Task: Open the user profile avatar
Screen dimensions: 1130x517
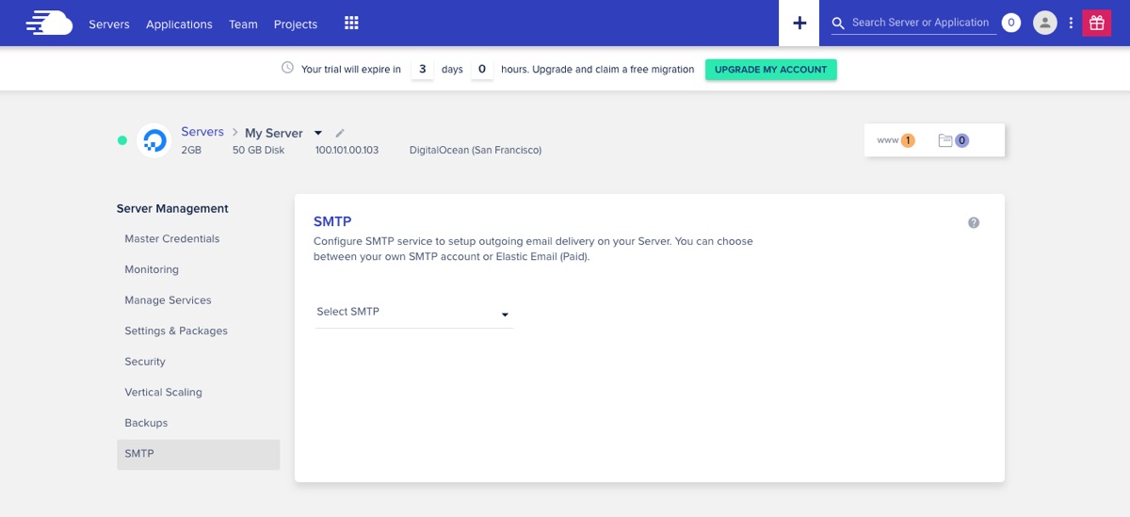Action: click(1044, 23)
